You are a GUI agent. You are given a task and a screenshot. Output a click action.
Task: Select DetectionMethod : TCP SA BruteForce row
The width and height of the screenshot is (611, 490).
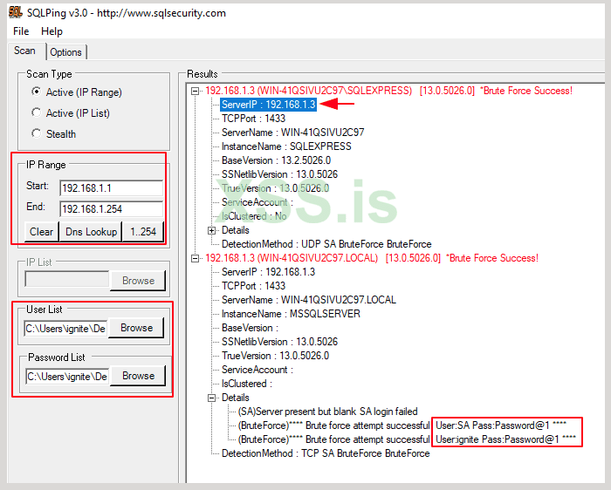(326, 453)
